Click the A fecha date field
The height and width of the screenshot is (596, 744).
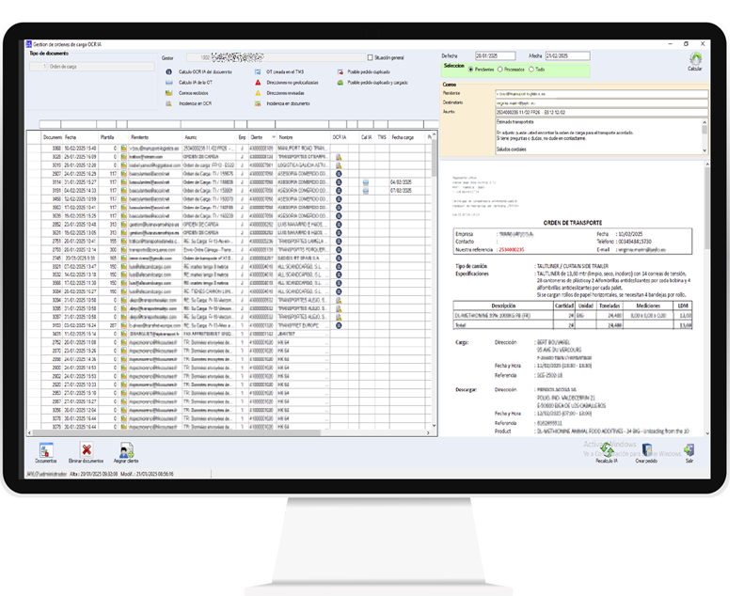click(567, 56)
